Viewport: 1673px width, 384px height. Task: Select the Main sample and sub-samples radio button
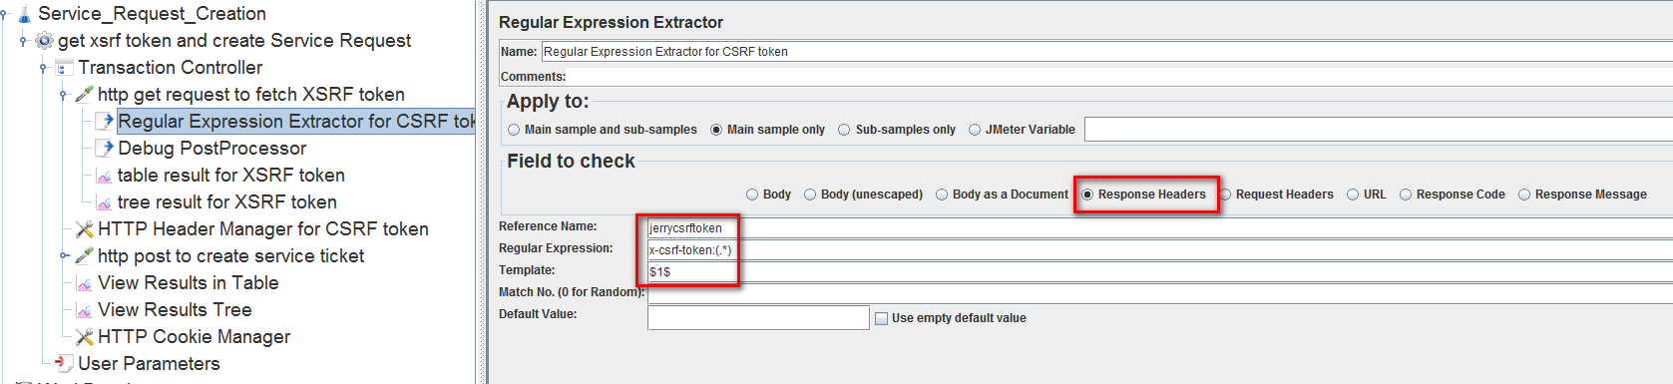point(514,130)
